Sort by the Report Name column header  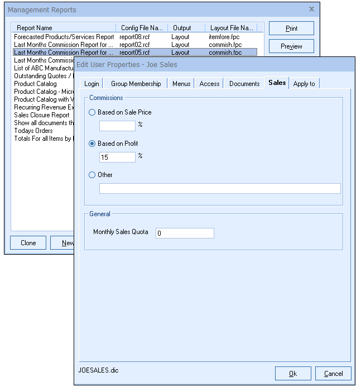[x=35, y=27]
